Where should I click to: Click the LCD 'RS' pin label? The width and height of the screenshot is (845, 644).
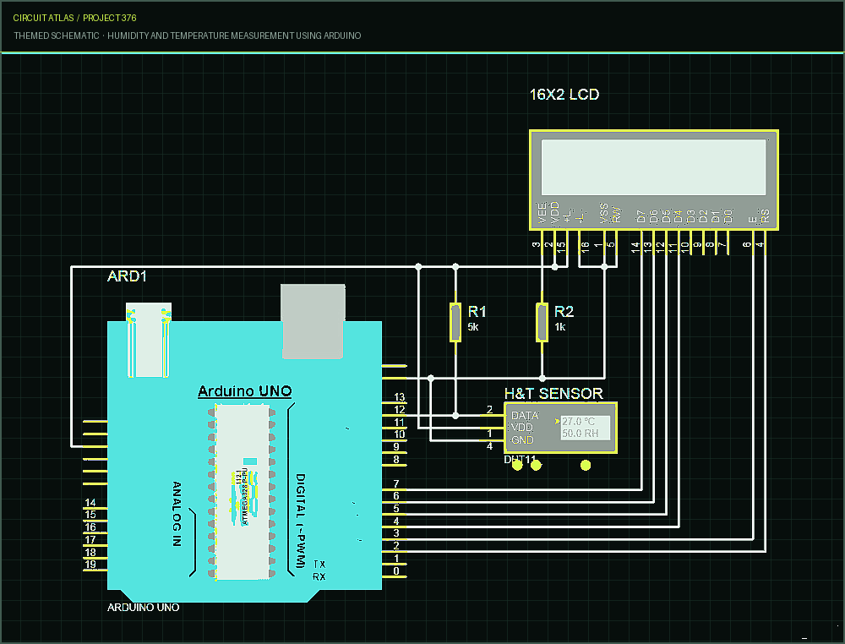click(x=766, y=216)
